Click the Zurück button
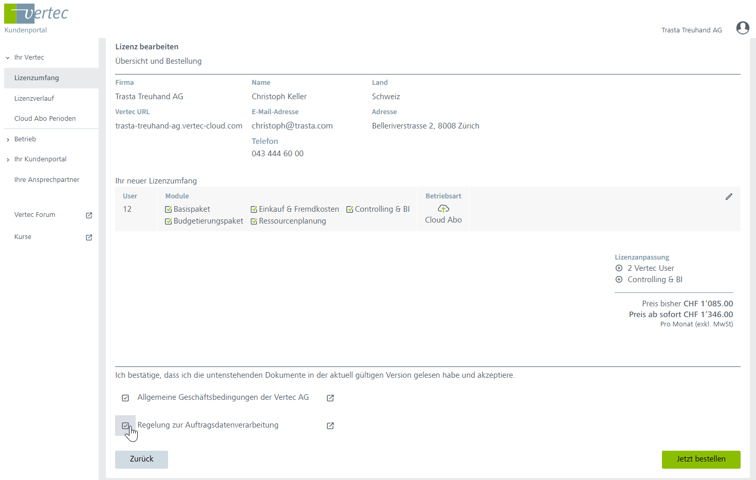The image size is (756, 480). point(141,459)
